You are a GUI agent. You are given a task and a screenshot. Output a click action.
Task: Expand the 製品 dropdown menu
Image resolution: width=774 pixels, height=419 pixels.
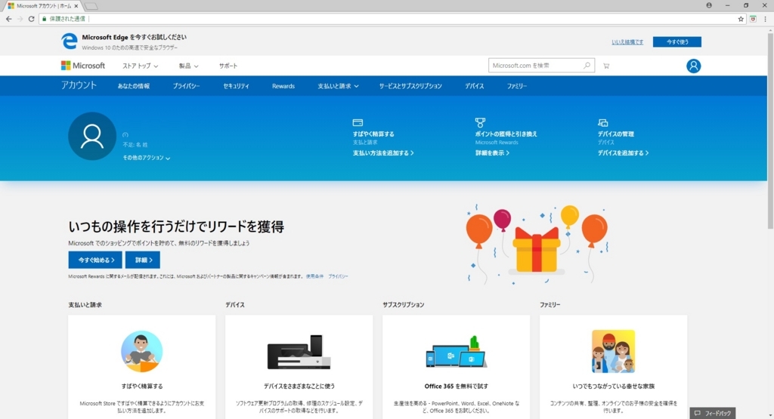[x=188, y=66]
